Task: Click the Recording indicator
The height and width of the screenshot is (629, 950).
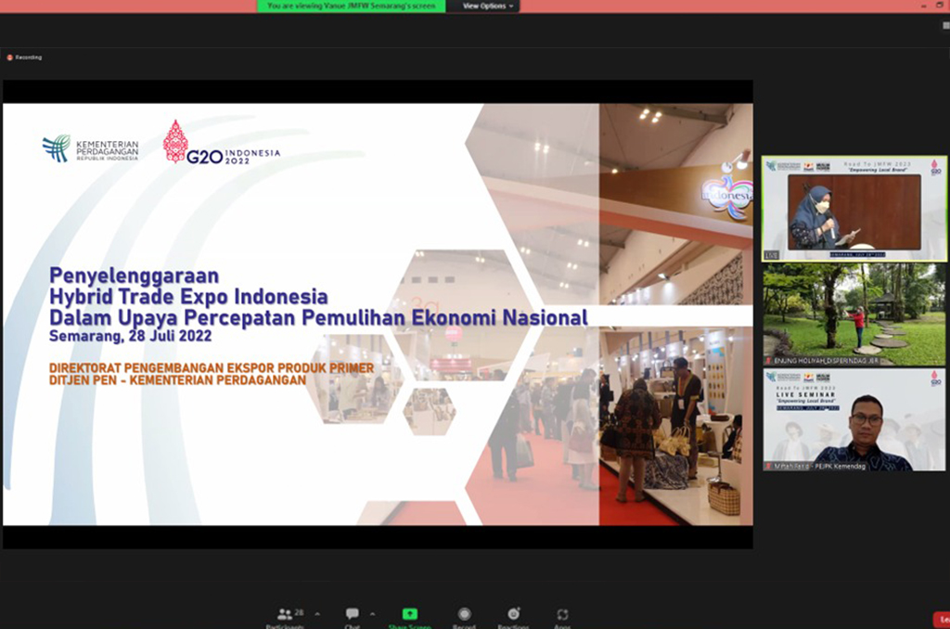Action: point(24,58)
